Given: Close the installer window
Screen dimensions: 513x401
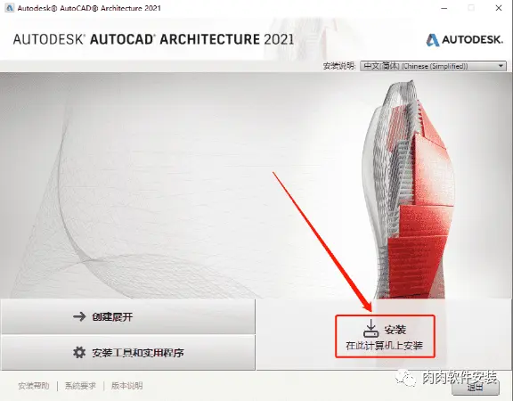Looking at the screenshot, I should coord(499,8).
